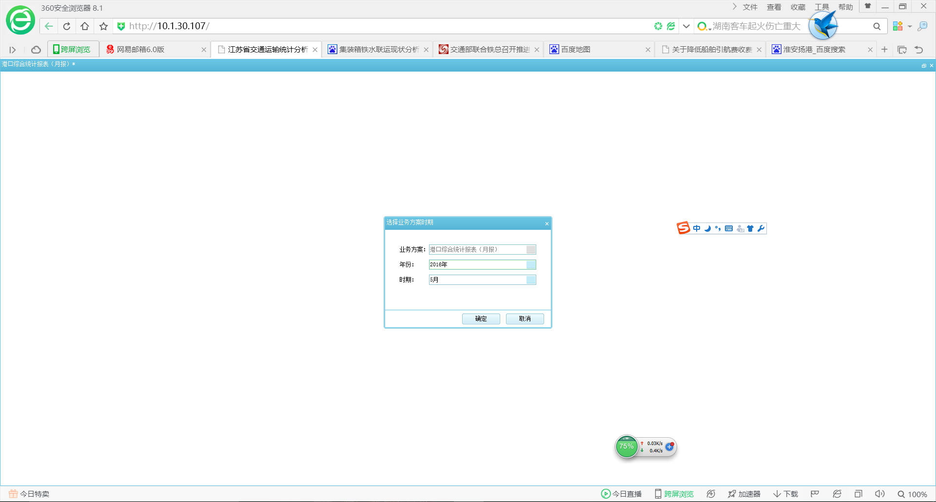Toggle Sogou Chinese/English input mode
The width and height of the screenshot is (936, 502).
tap(697, 228)
